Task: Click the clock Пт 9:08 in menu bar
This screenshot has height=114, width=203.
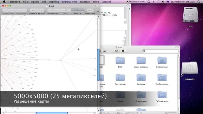Action: pos(190,2)
